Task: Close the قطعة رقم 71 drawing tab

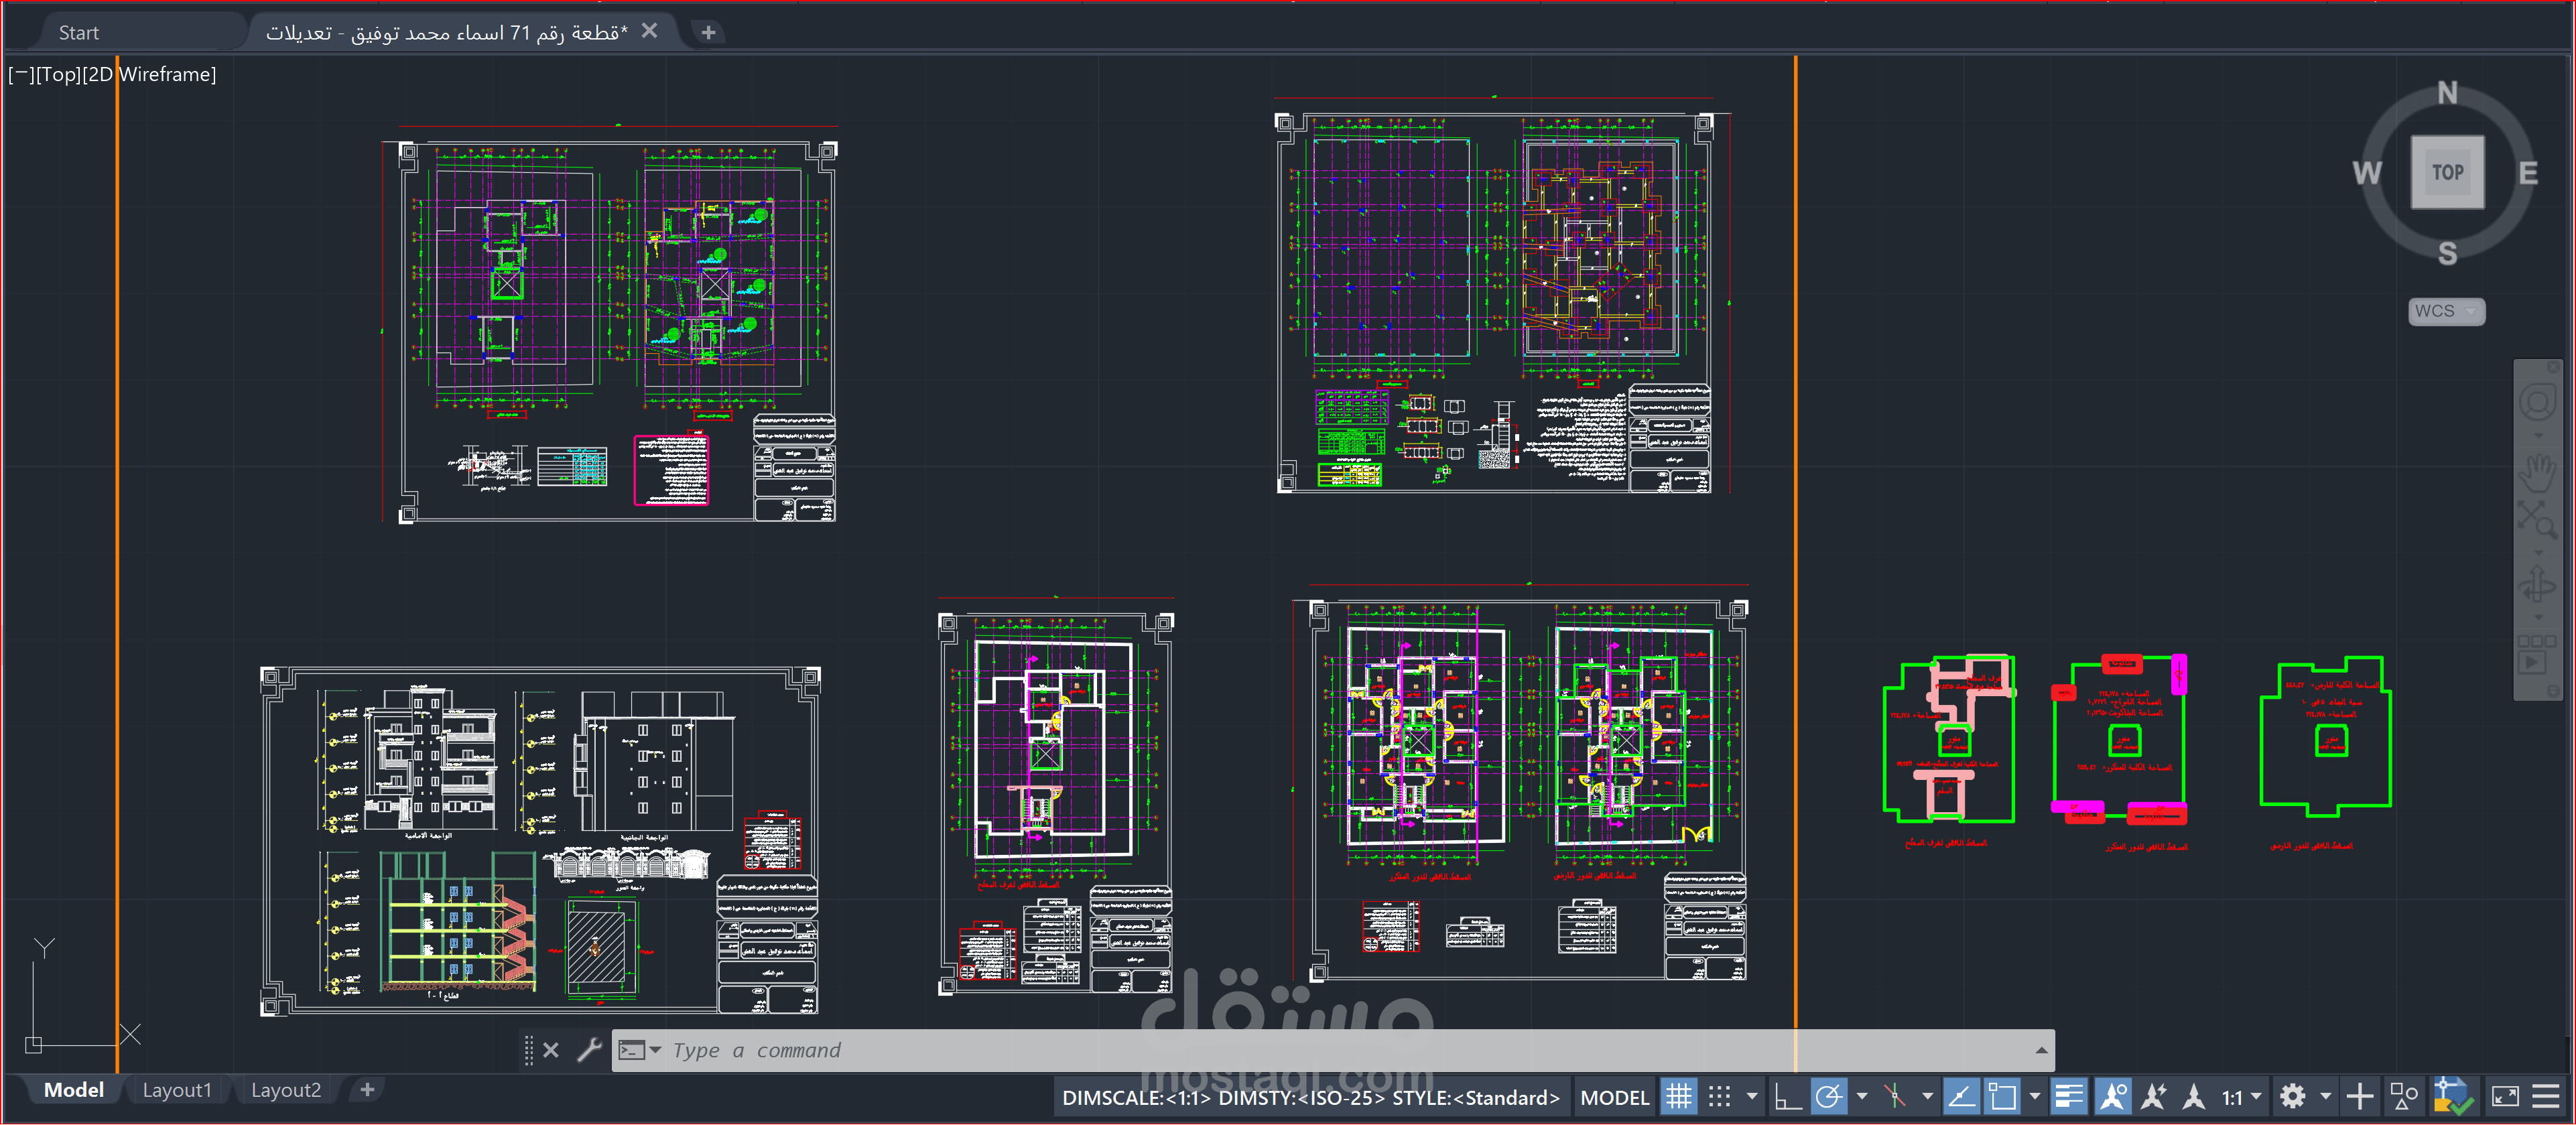Action: tap(649, 31)
